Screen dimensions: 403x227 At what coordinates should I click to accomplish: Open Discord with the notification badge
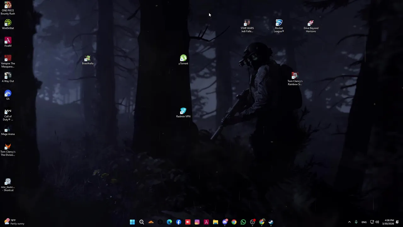click(x=225, y=222)
